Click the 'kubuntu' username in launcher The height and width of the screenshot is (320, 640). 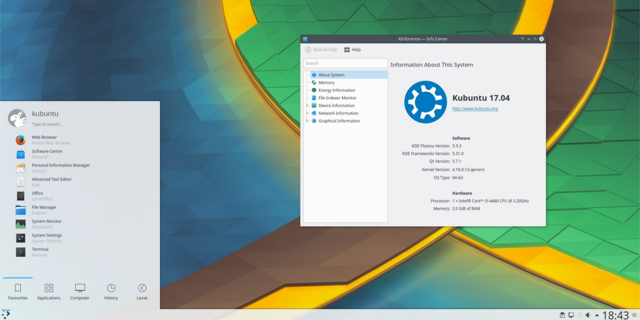[x=45, y=114]
